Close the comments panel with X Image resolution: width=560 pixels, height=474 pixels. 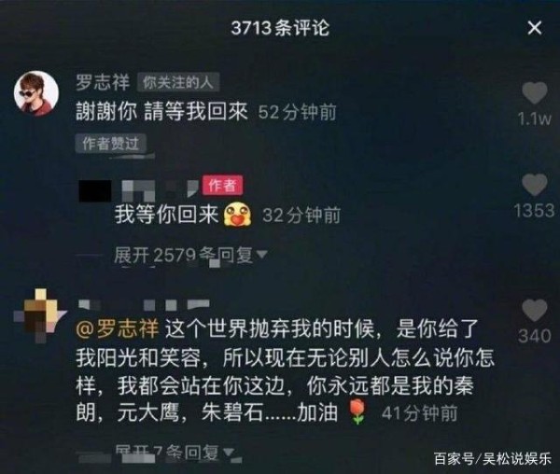534,28
